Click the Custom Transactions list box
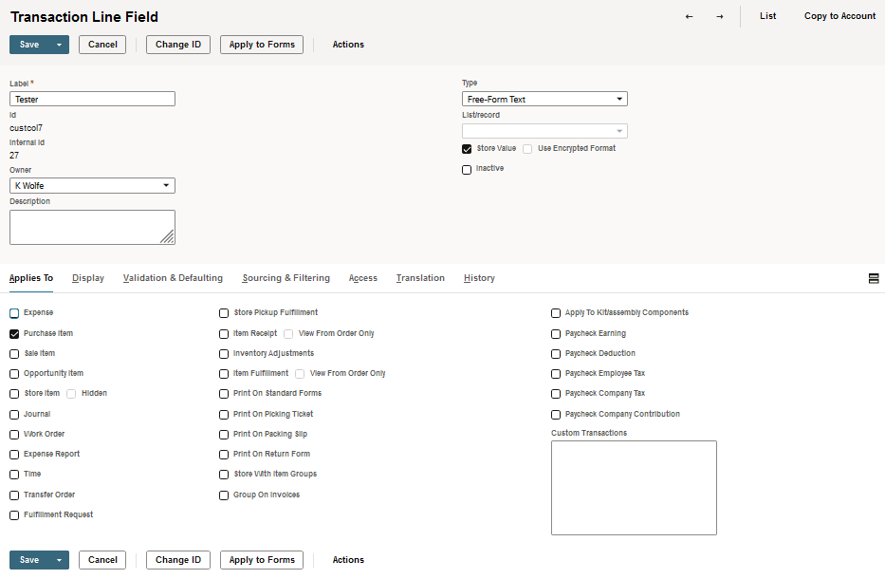This screenshot has width=885, height=579. (634, 488)
